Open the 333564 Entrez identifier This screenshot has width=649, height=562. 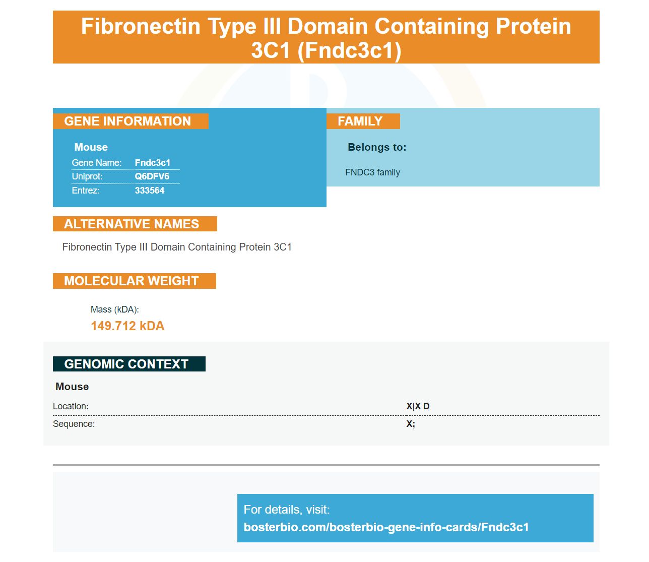tap(150, 191)
